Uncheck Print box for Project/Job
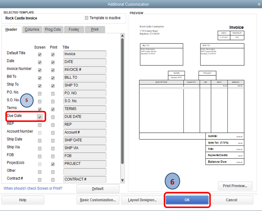Viewport: 262px width, 211px height. 53,164
